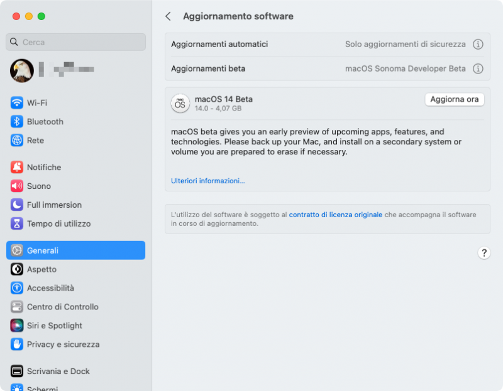Select Privacy e sicurezza label

point(64,345)
